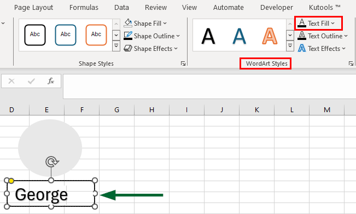The height and width of the screenshot is (214, 356).
Task: Click the Shape Outline pen icon
Action: [x=128, y=36]
